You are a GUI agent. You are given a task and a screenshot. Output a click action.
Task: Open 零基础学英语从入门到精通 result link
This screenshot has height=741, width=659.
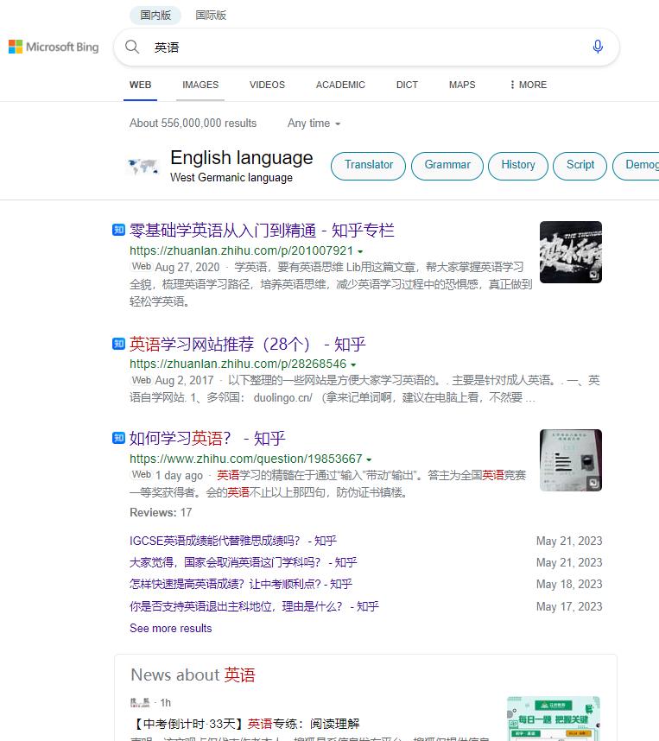[262, 230]
